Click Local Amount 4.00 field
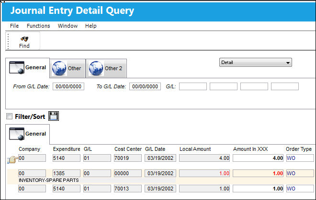 (x=204, y=158)
